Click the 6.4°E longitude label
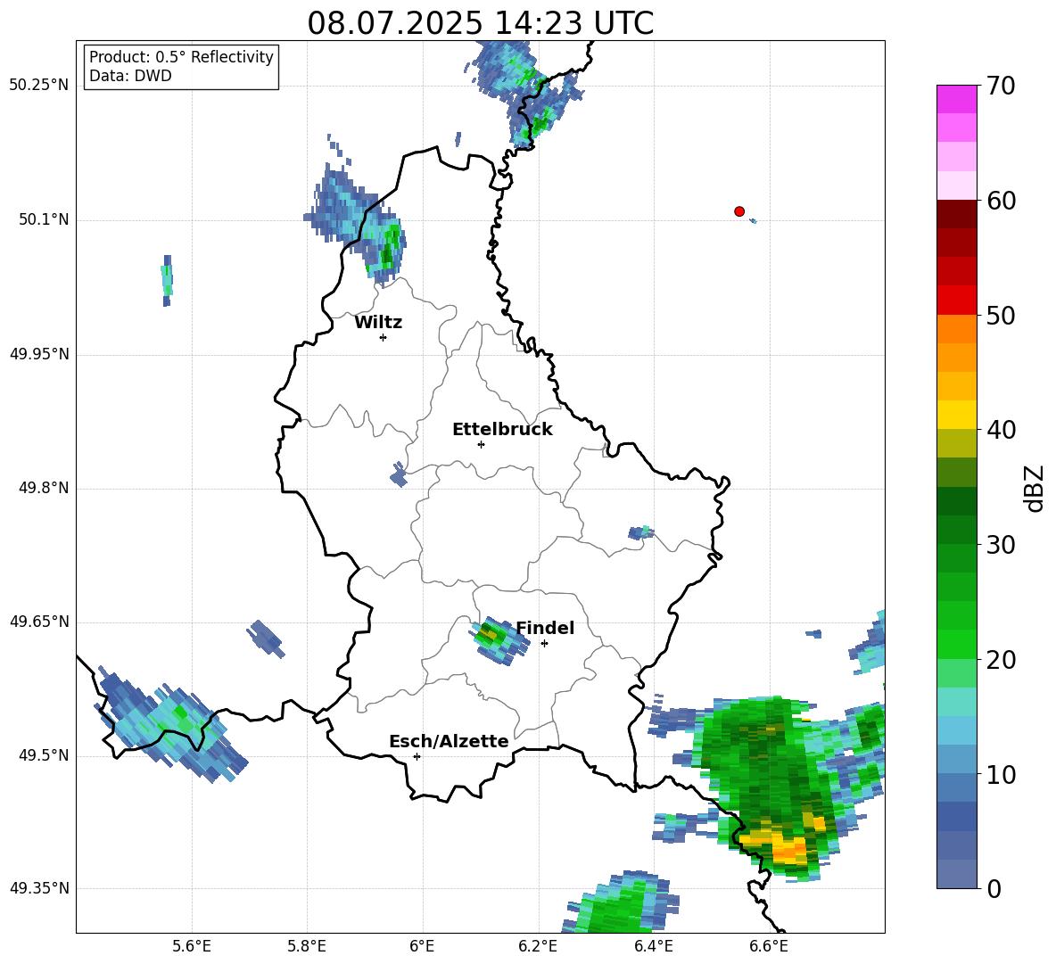 point(653,947)
